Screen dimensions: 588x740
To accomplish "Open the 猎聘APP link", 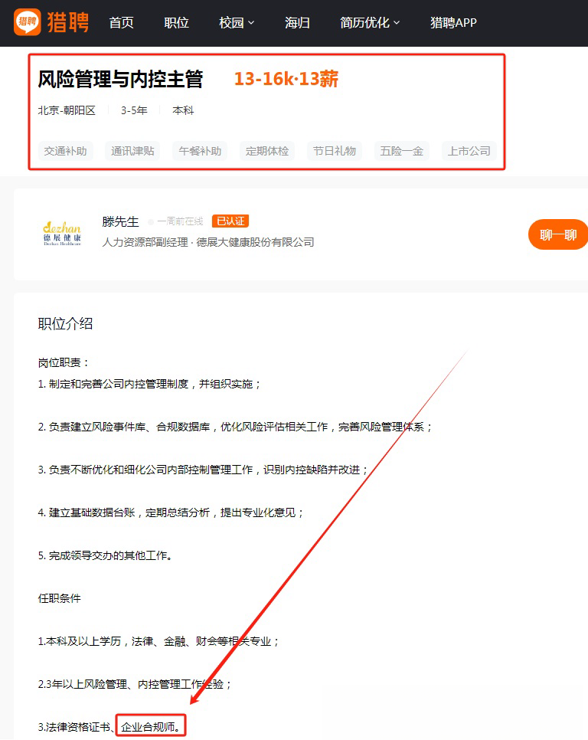I will tap(453, 23).
